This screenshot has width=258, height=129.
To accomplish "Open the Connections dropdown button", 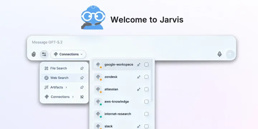I will click(x=68, y=54).
